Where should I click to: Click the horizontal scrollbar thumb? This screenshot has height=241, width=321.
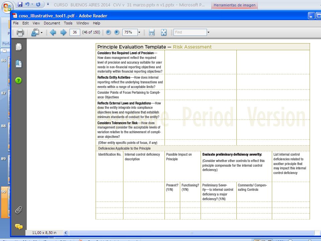[x=191, y=233]
